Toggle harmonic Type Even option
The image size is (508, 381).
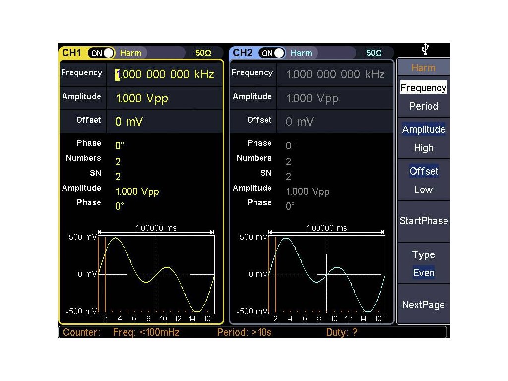(x=423, y=272)
